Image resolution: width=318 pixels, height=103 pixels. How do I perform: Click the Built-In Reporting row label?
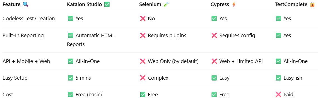(23, 36)
